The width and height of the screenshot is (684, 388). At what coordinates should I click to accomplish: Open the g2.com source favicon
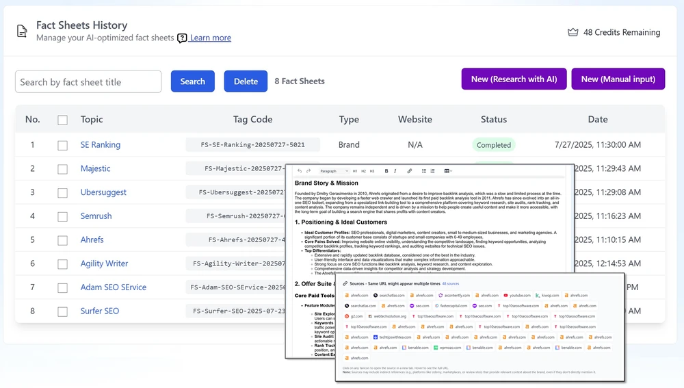(x=347, y=316)
